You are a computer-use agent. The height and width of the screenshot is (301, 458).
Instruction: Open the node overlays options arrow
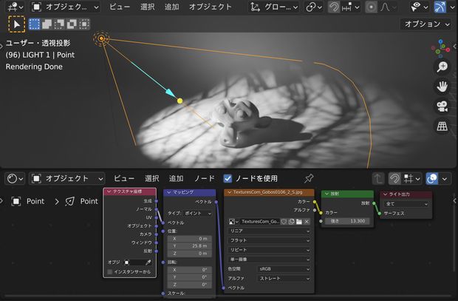[x=444, y=178]
